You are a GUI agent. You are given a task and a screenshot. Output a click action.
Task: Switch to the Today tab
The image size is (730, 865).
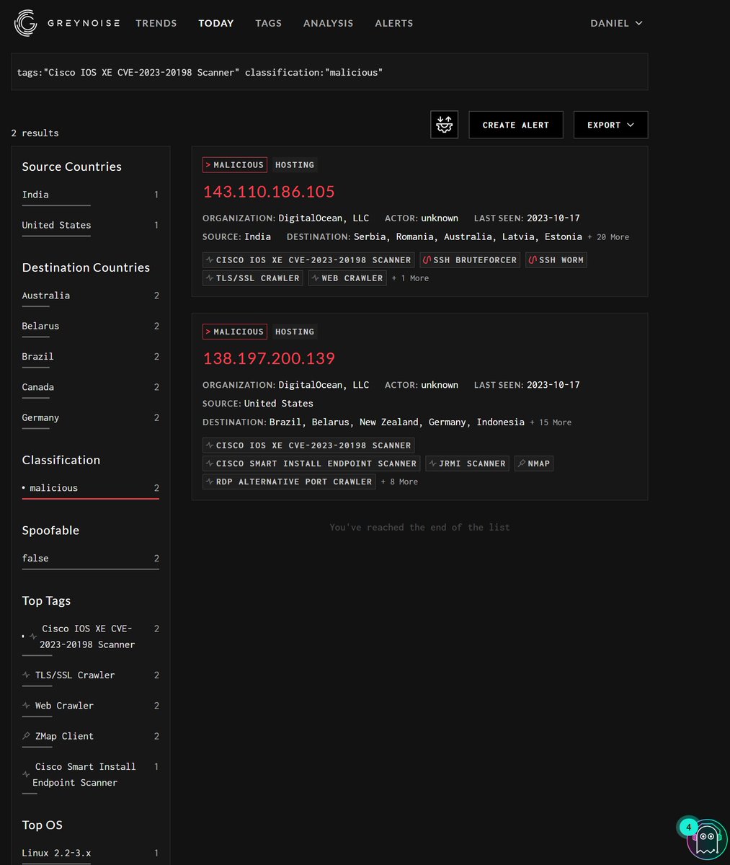216,23
